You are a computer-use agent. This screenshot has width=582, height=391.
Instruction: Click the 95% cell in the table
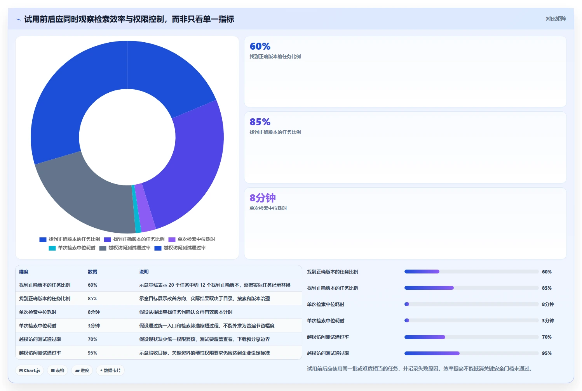[x=92, y=353]
